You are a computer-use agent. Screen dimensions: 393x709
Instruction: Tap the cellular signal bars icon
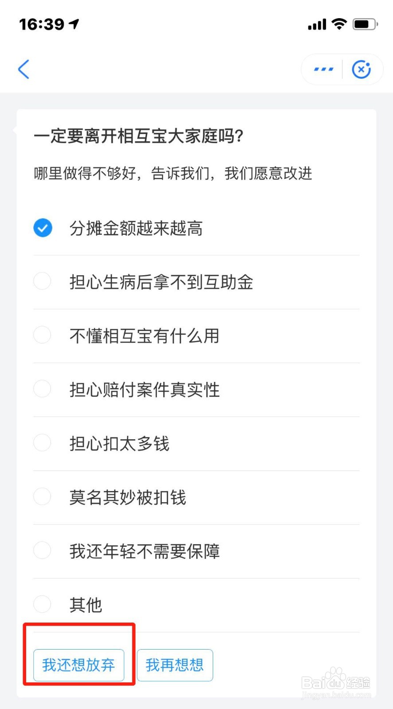pyautogui.click(x=317, y=24)
